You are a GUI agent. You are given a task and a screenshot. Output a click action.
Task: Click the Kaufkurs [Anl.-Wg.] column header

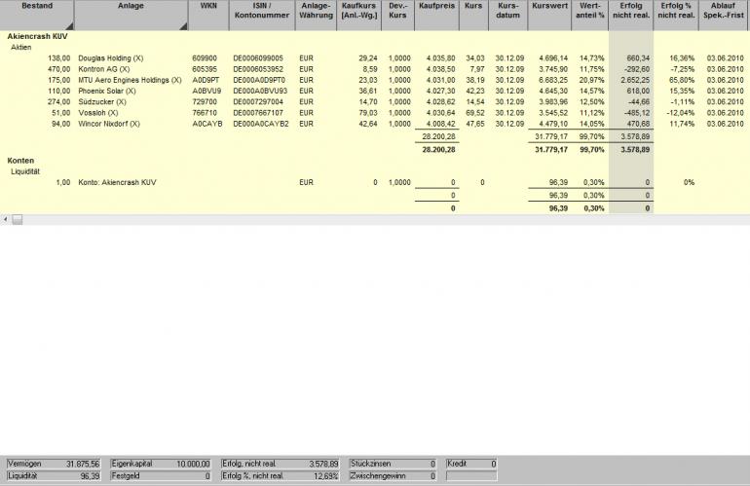point(358,15)
